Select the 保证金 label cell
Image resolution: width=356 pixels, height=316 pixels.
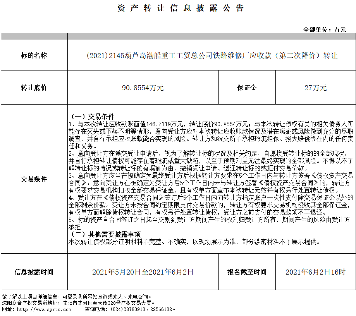[247, 88]
